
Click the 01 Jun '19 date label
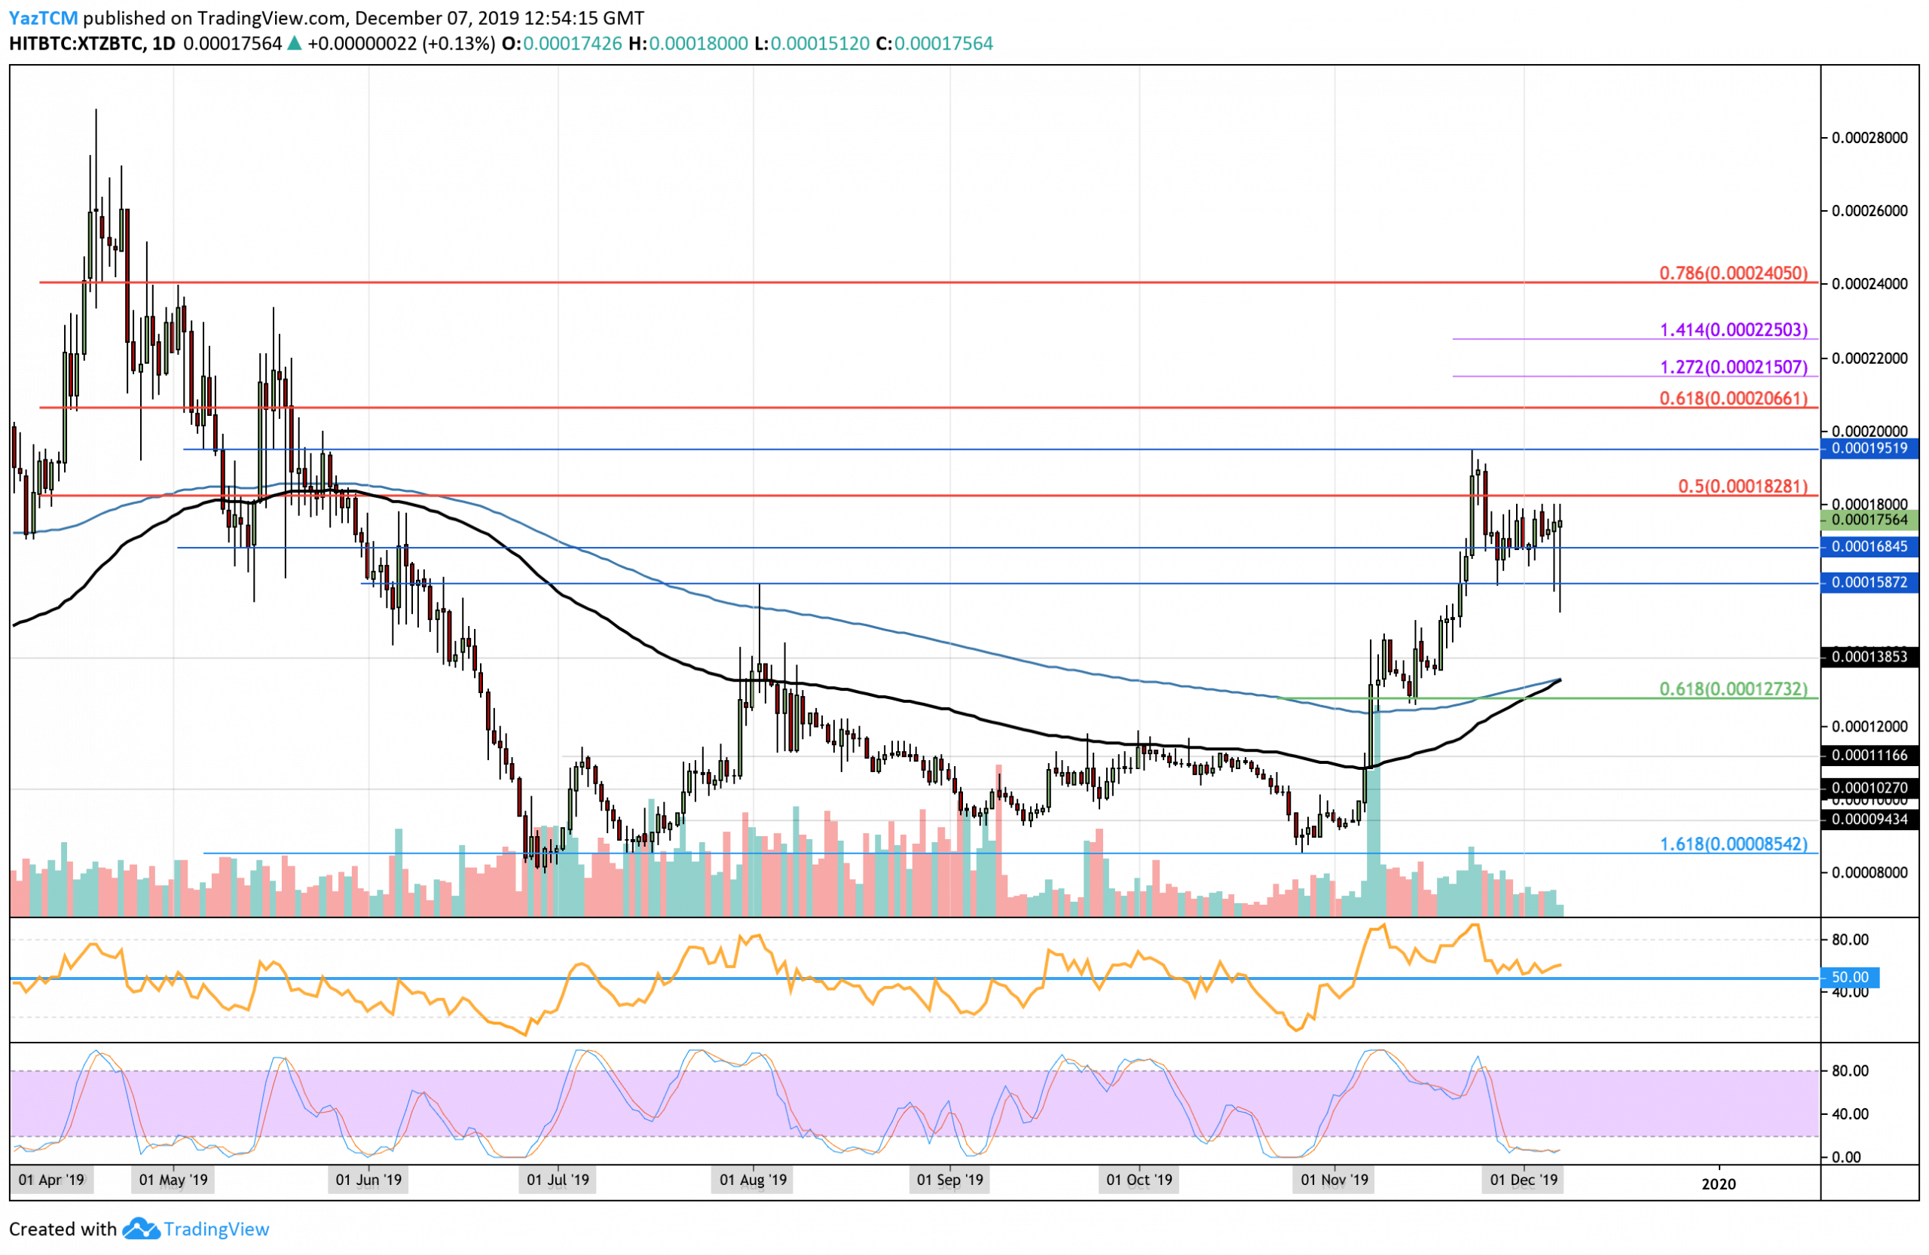368,1180
